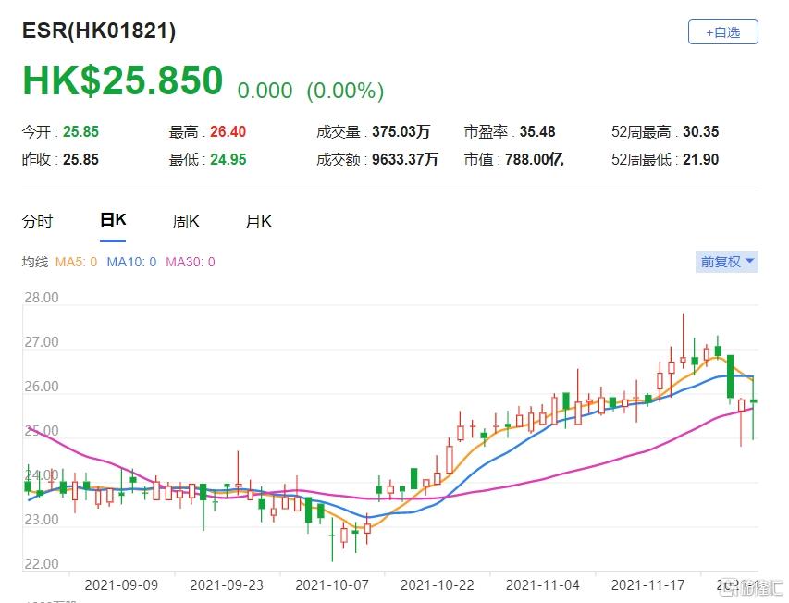789x603 pixels.
Task: Open the 周K weekly chart tab
Action: pos(186,221)
